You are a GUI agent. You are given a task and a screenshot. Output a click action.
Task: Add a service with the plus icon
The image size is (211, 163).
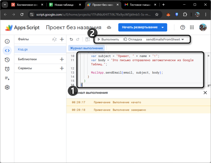click(x=62, y=68)
